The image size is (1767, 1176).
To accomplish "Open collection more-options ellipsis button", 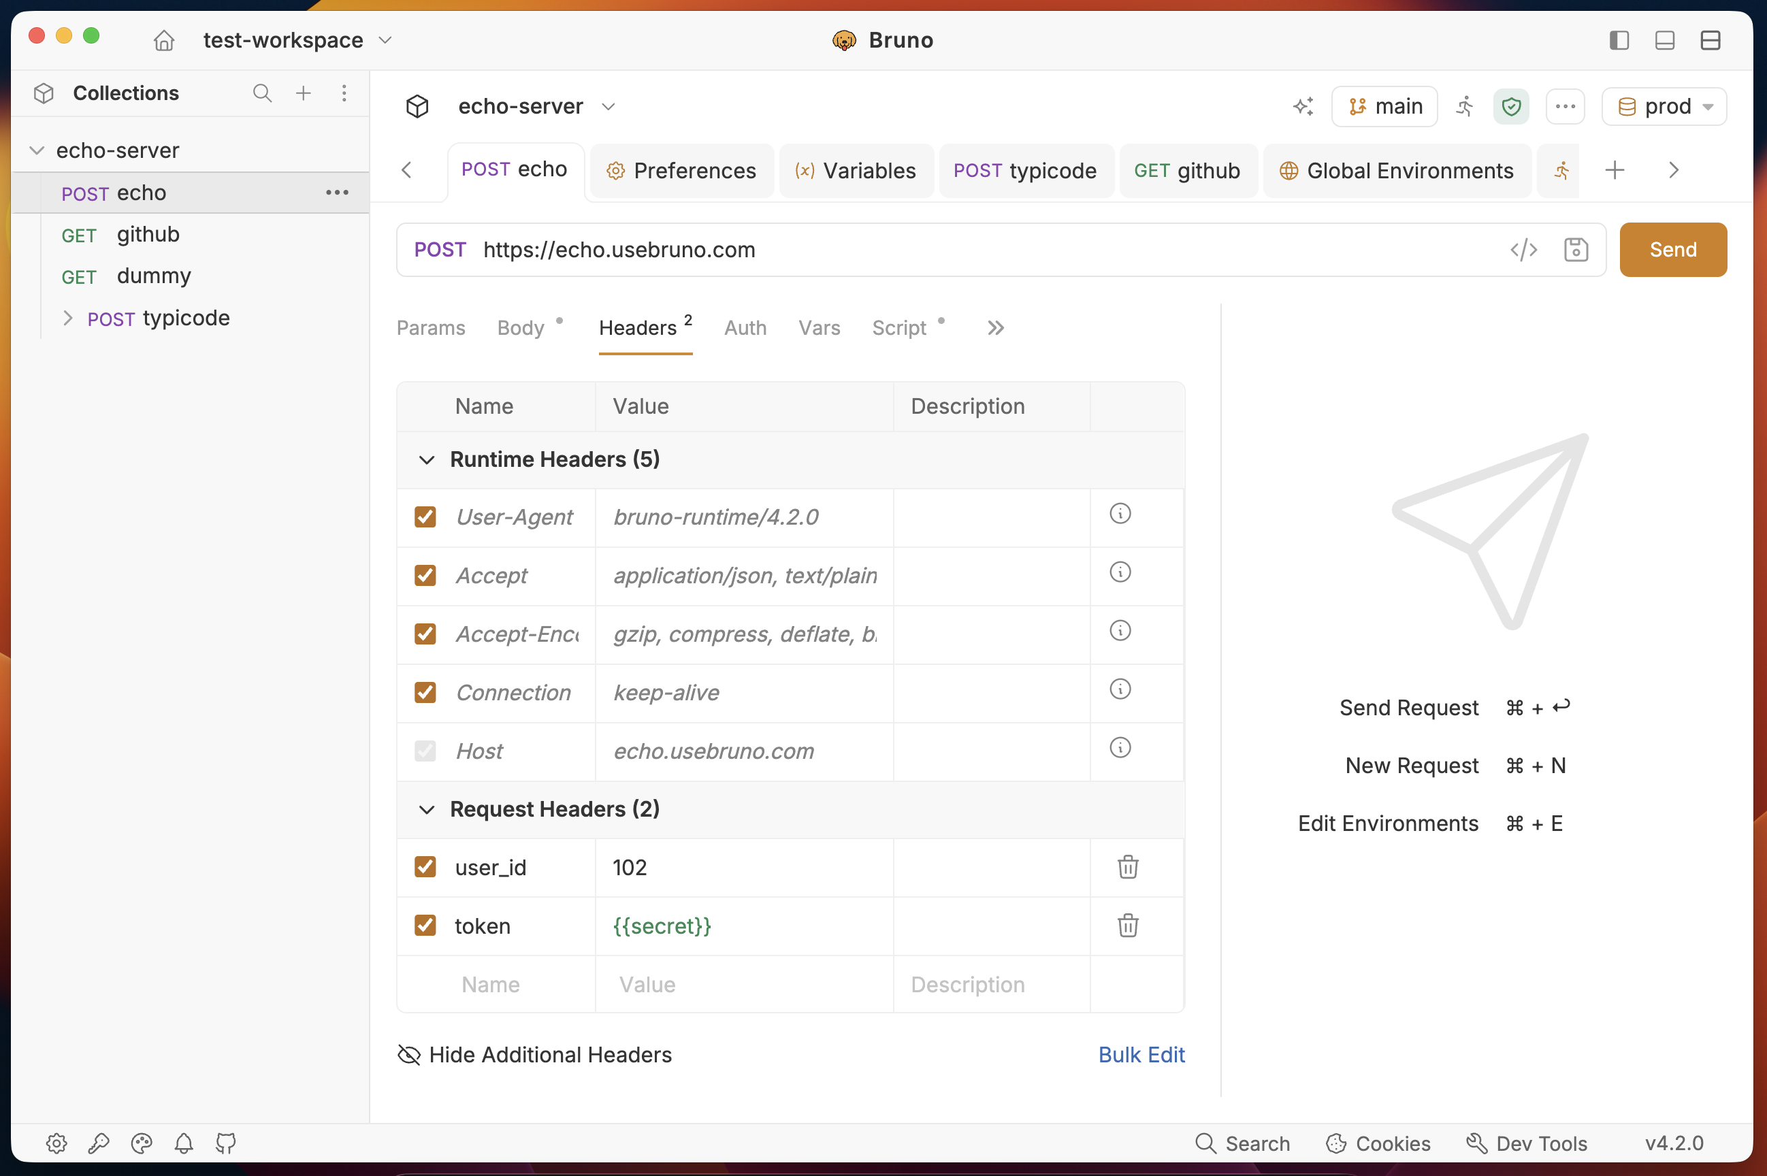I will (1566, 106).
